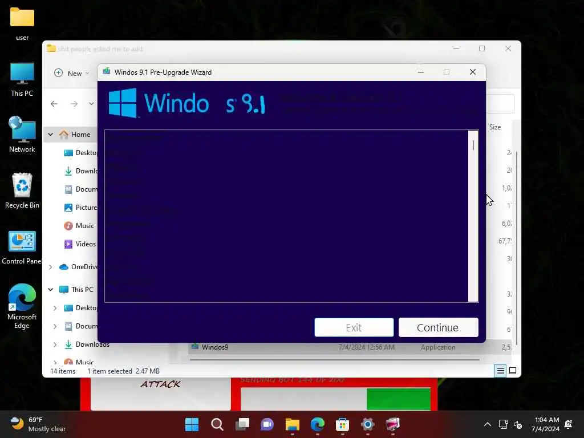
Task: Click the network tray icon
Action: 503,424
